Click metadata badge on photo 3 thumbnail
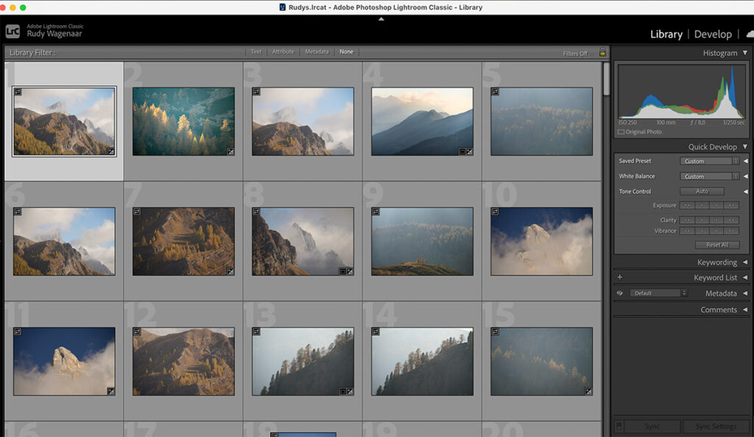 [256, 91]
